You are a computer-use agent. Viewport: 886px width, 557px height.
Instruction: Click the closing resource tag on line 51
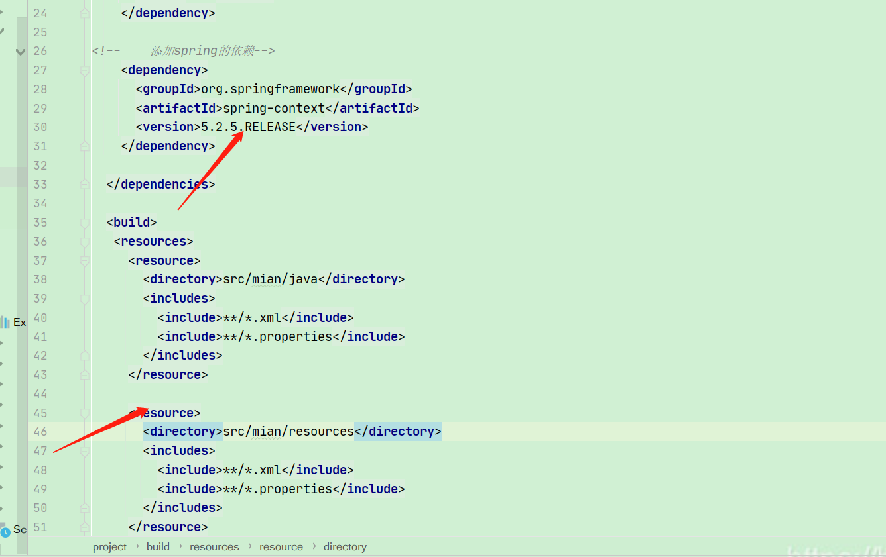click(168, 527)
